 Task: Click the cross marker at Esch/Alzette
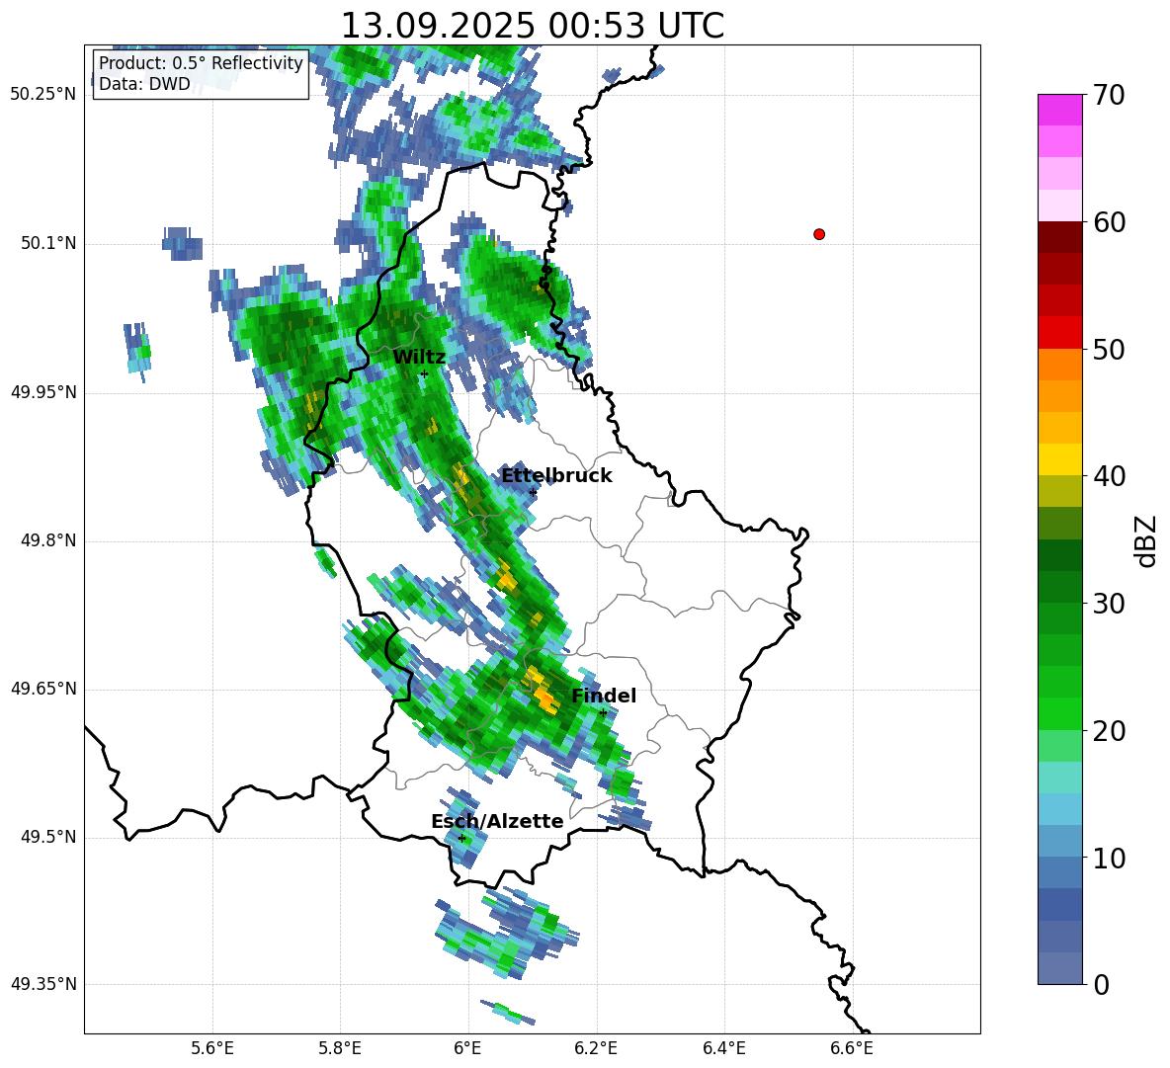(461, 838)
